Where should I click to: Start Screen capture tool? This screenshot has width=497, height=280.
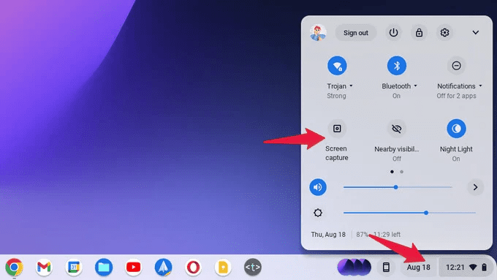pos(337,129)
